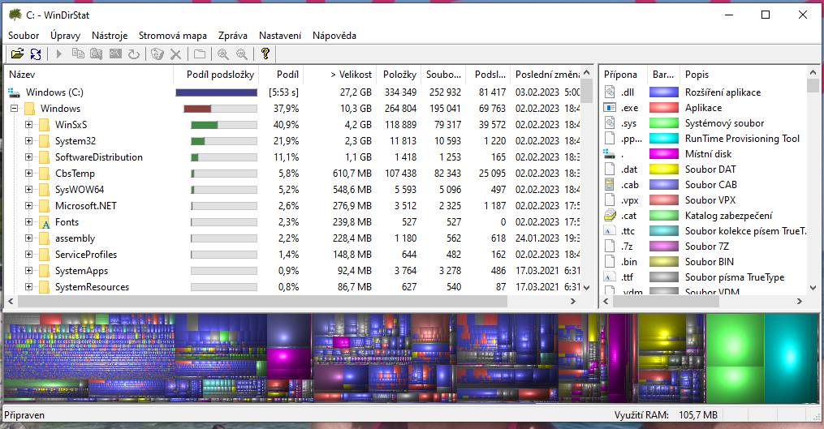Click the Command prompt here toolbar icon

(115, 54)
